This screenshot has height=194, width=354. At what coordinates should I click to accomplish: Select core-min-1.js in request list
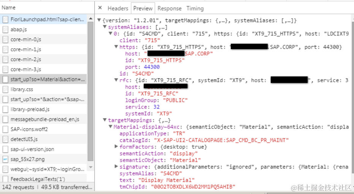point(43,49)
